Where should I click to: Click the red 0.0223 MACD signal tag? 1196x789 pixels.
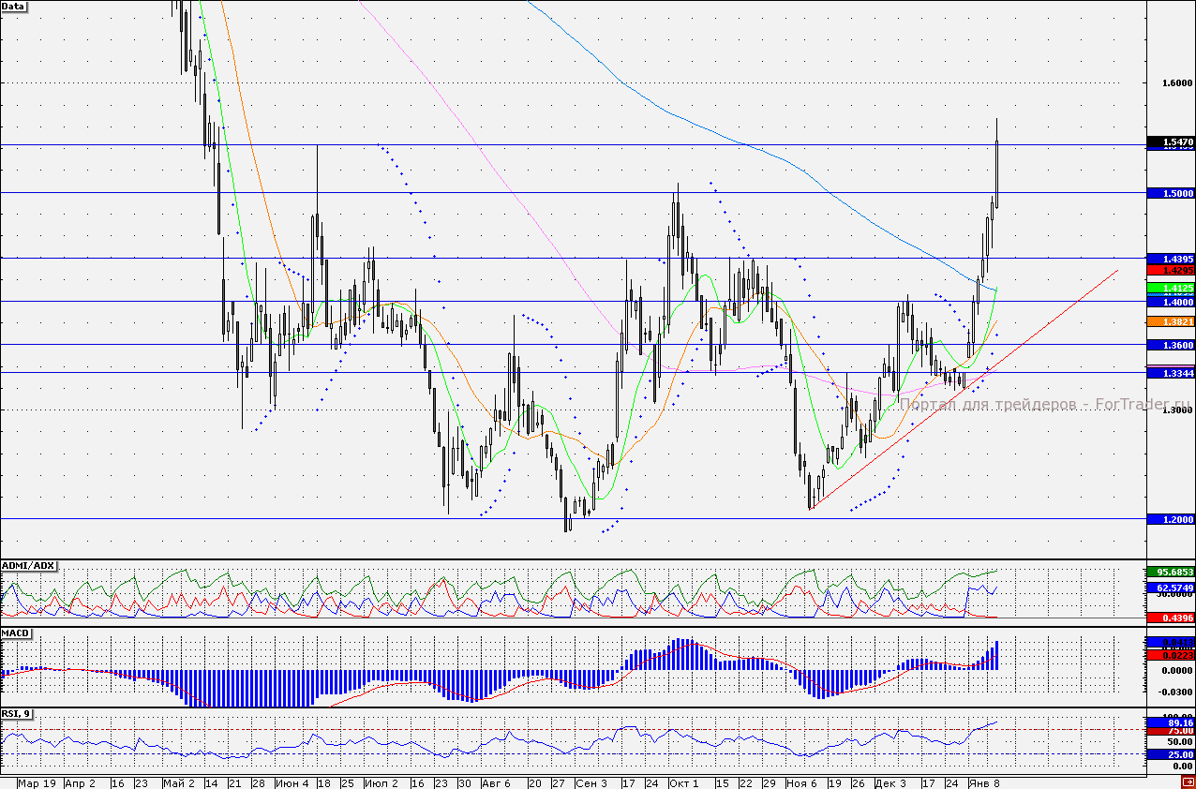coord(1170,655)
